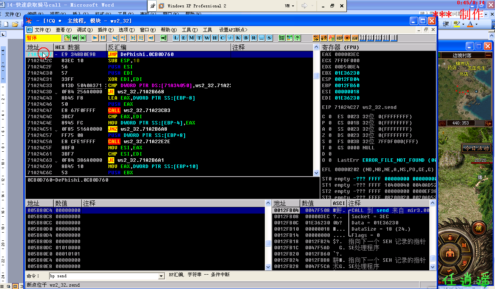
Task: Click the green question mark help icon
Action: point(297,38)
